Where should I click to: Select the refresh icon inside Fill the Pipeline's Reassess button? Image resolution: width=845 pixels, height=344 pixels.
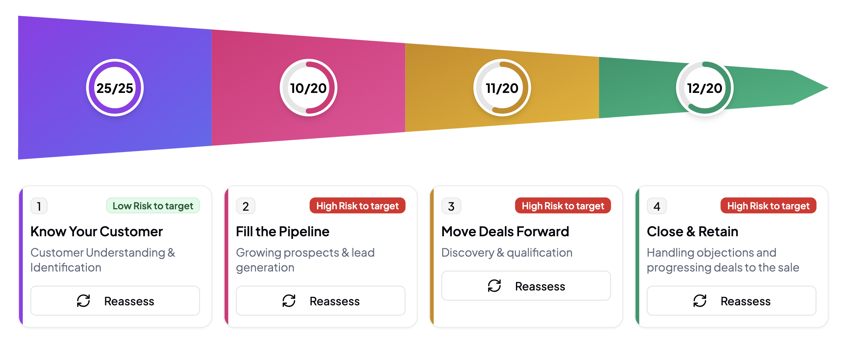coord(289,301)
